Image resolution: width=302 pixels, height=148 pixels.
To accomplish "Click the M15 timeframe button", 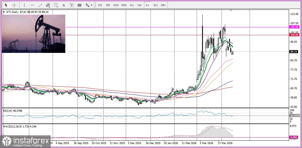I will click(x=116, y=5).
